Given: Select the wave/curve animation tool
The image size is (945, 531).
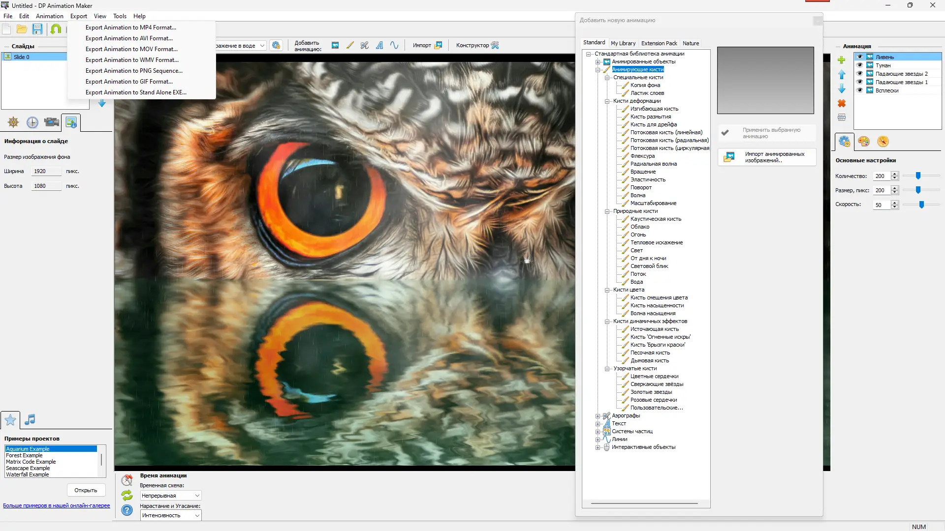Looking at the screenshot, I should (394, 45).
